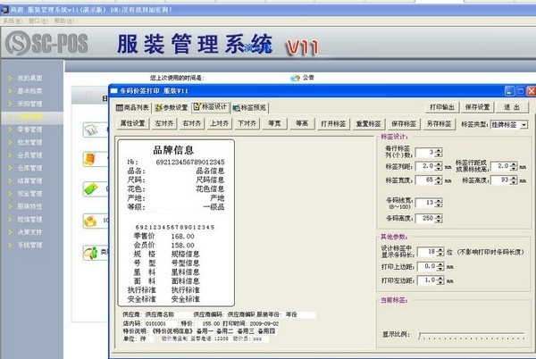Click arrow bullet beside 系统管理 in sidebar
Image resolution: width=536 pixels, height=359 pixels.
[x=10, y=245]
